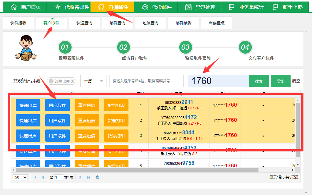312x195 pixels.
Task: Refresh the list with the refresh icon
Action: pyautogui.click(x=97, y=177)
